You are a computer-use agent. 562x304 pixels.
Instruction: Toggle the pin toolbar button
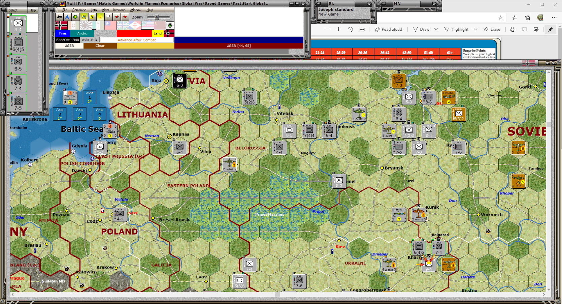(550, 29)
